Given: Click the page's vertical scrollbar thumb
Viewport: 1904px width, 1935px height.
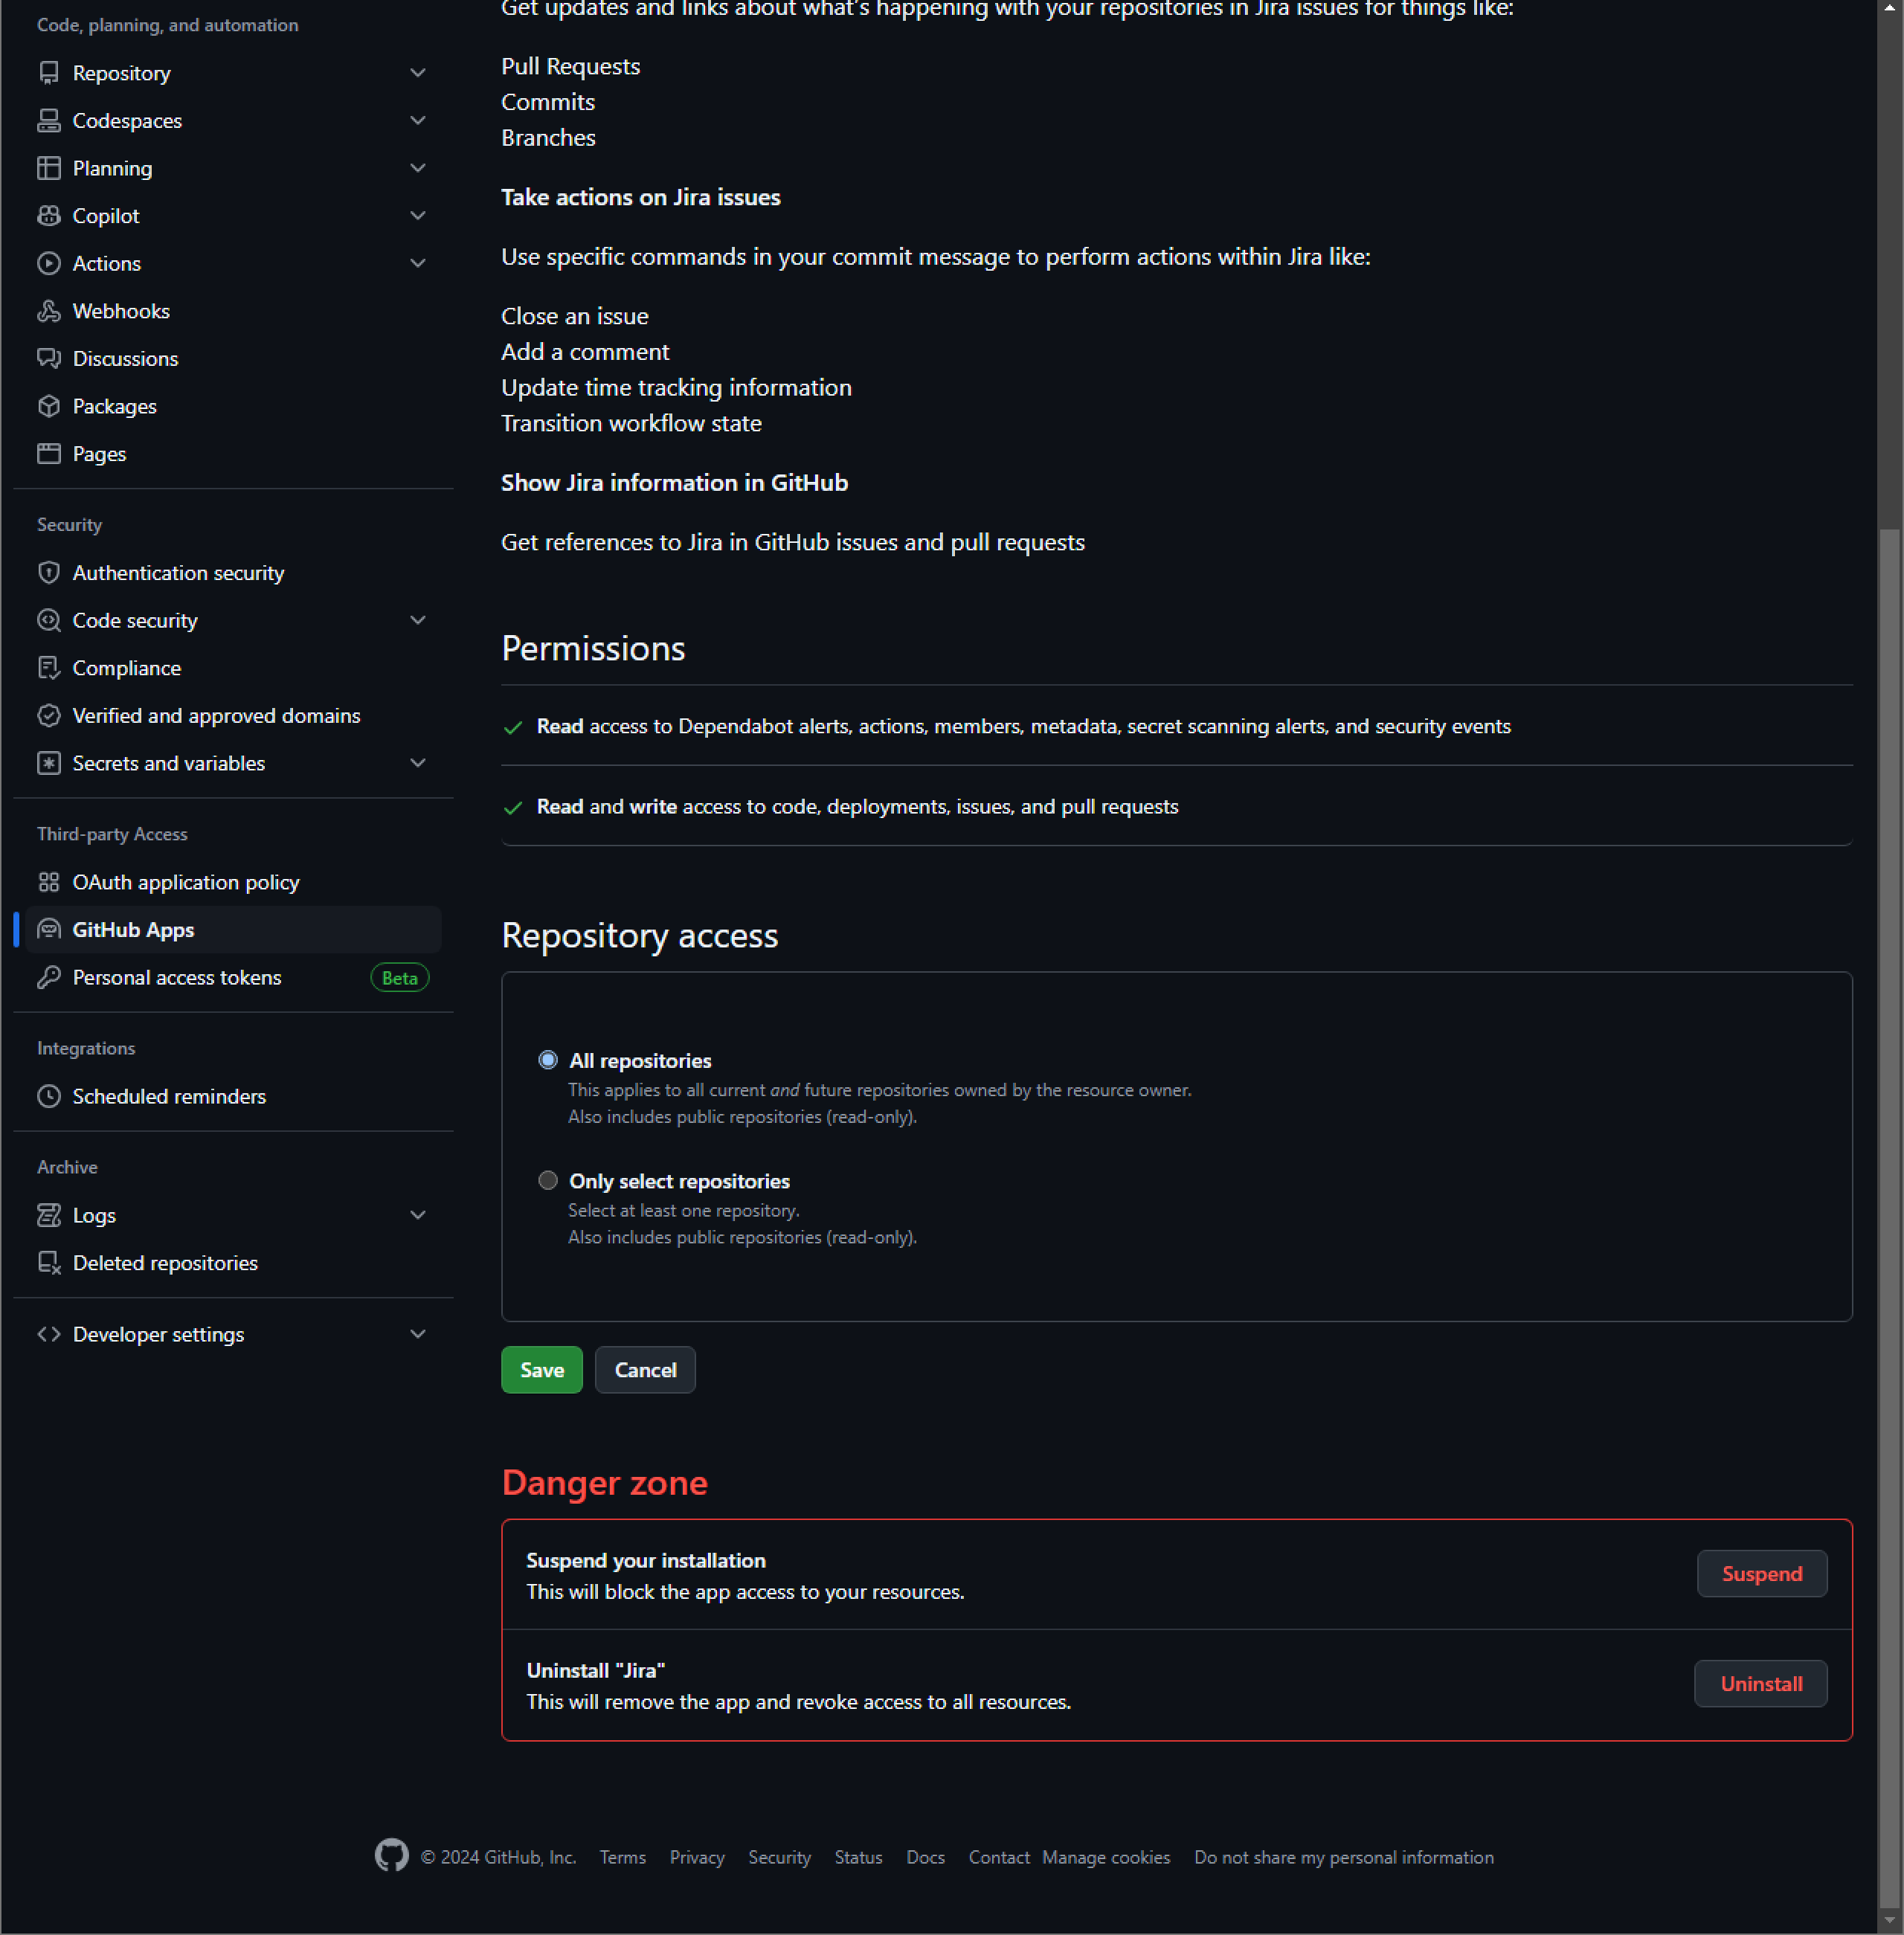Looking at the screenshot, I should (1889, 1200).
